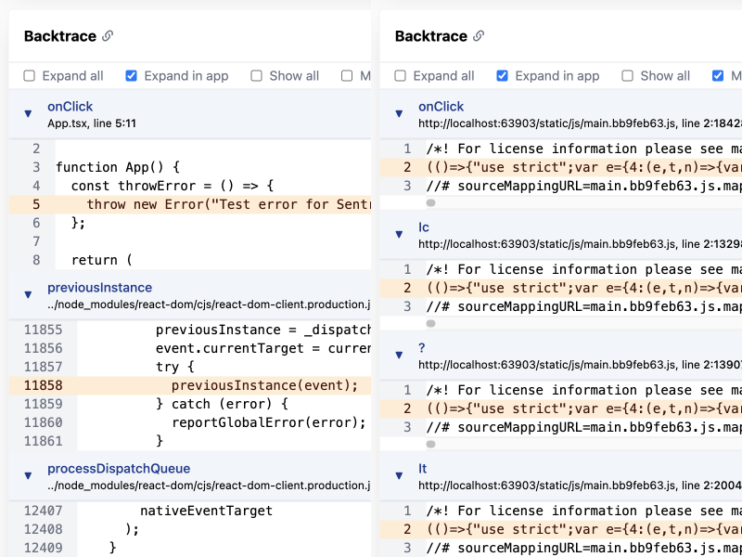Enable Expand all in the right backtrace panel
Viewport: 742px width, 557px height.
pyautogui.click(x=401, y=76)
